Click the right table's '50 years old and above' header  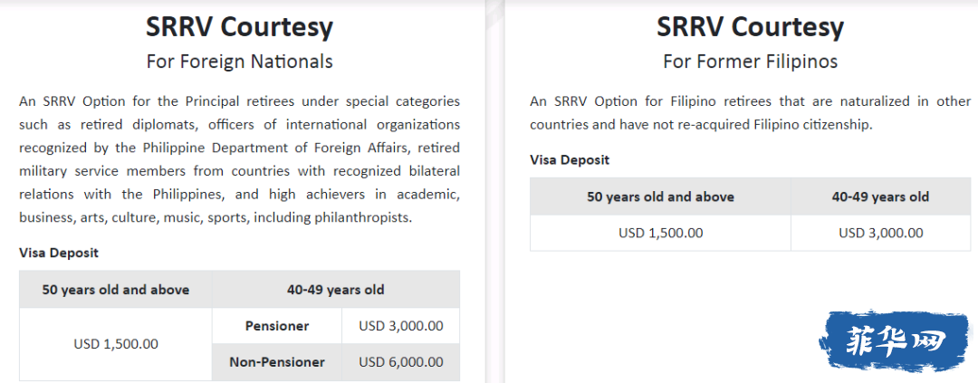click(x=660, y=197)
